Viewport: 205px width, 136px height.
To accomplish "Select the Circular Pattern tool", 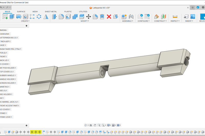I will 39,17.
